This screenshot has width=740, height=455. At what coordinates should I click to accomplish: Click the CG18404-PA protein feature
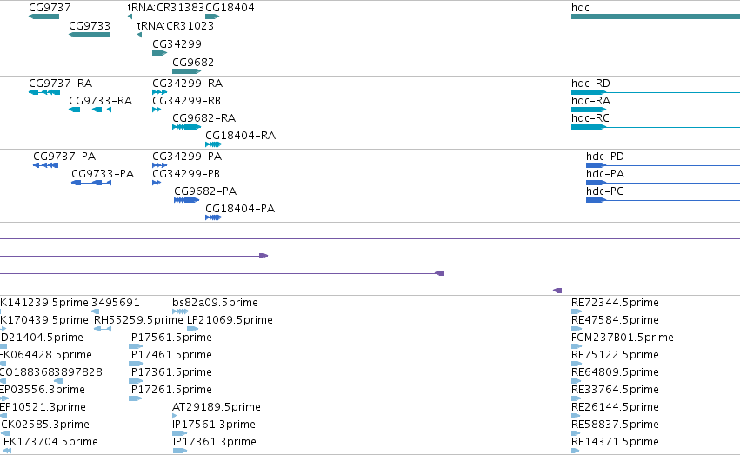click(x=213, y=218)
